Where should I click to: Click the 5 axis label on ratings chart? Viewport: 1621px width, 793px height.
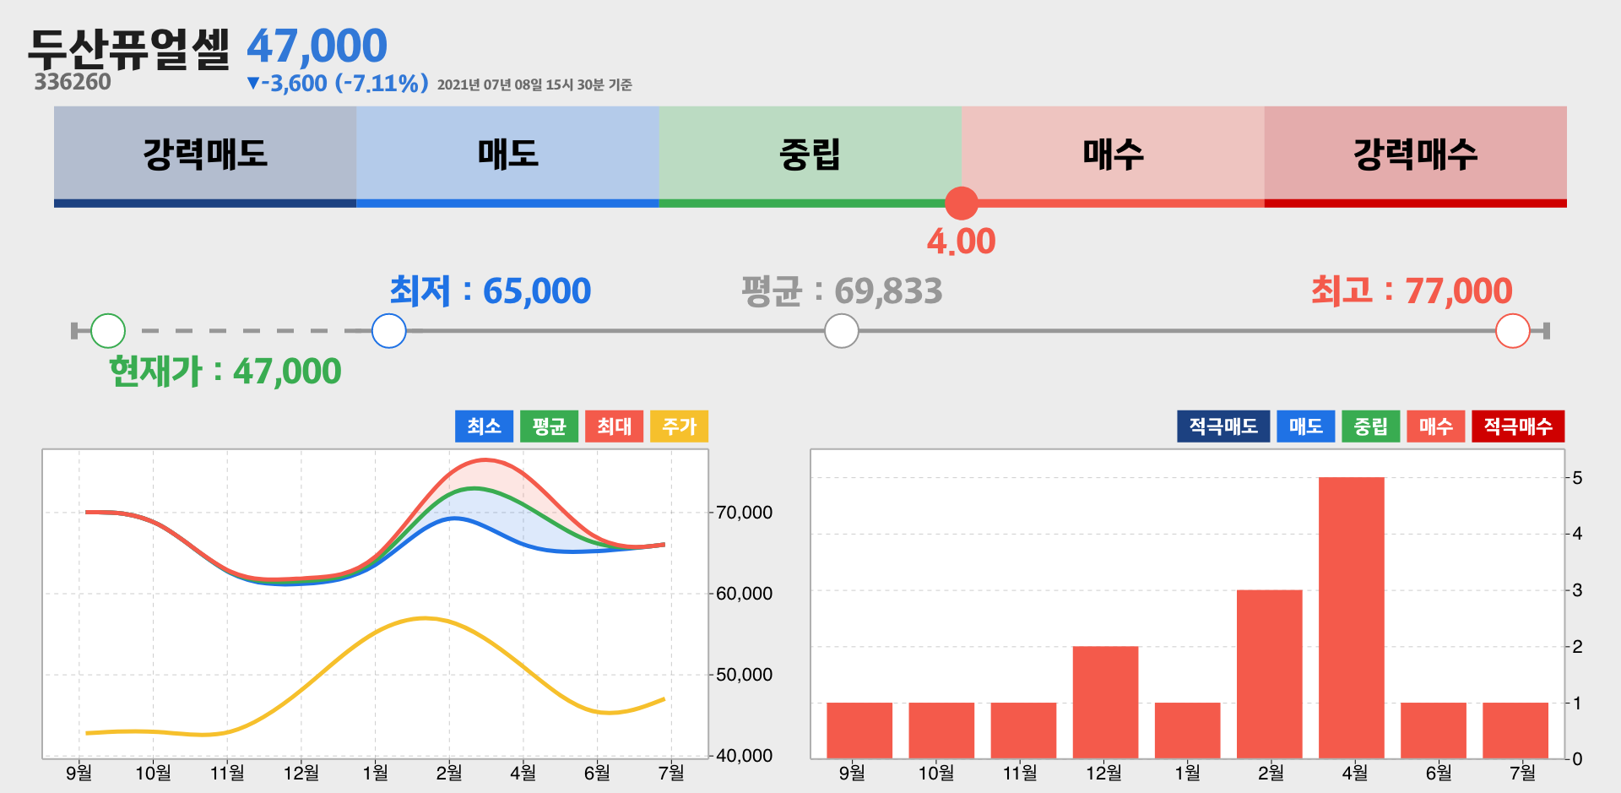[x=1577, y=478]
